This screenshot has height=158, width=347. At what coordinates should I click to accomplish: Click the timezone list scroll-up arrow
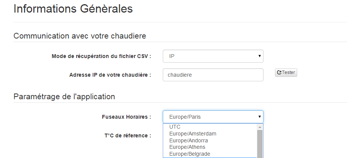(260, 127)
